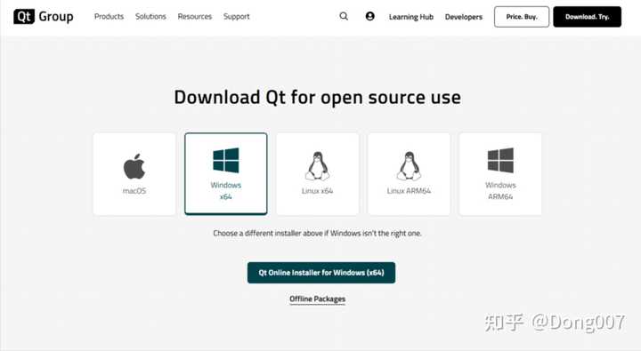
Task: Click the Windows x64 card label
Action: [x=226, y=190]
